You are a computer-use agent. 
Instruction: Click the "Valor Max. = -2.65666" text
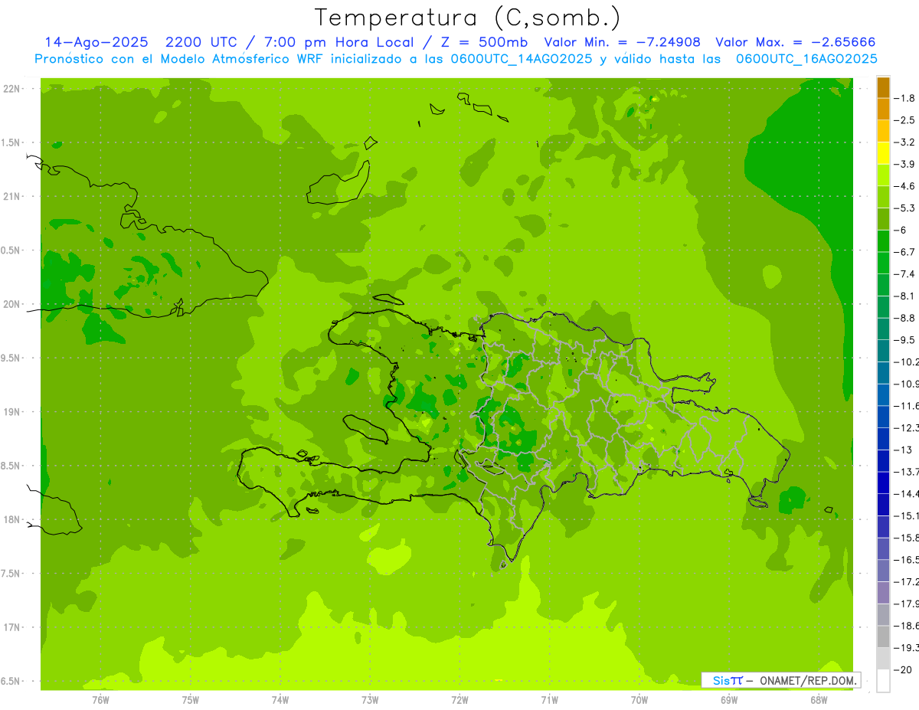795,42
